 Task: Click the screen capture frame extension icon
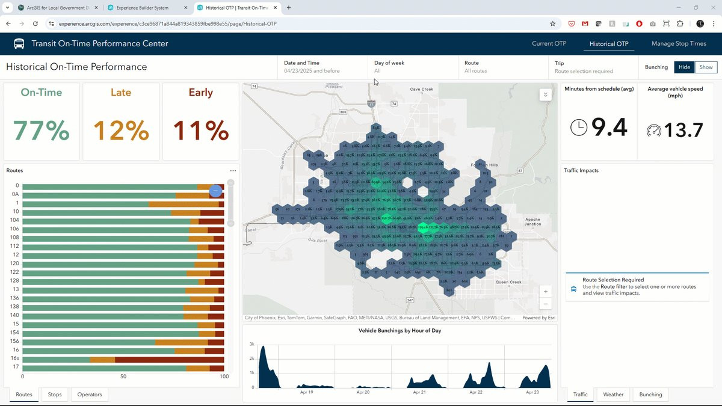(x=666, y=23)
